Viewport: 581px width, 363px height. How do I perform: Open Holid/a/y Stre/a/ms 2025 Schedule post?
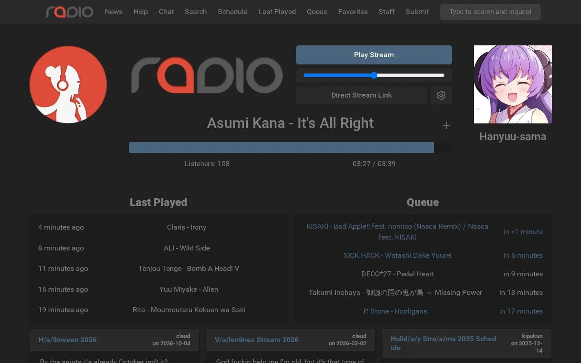click(x=443, y=343)
